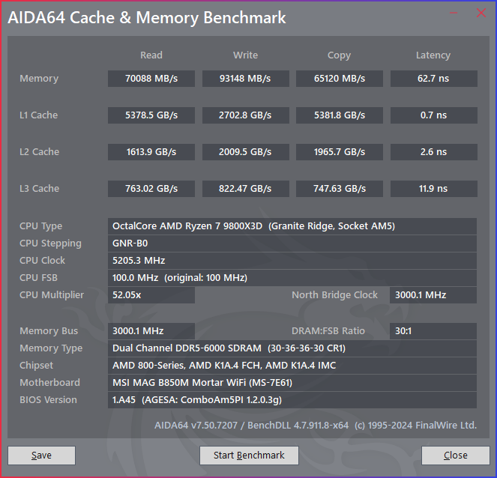Click the Memory Copy speed field
497x478 pixels.
coord(339,79)
